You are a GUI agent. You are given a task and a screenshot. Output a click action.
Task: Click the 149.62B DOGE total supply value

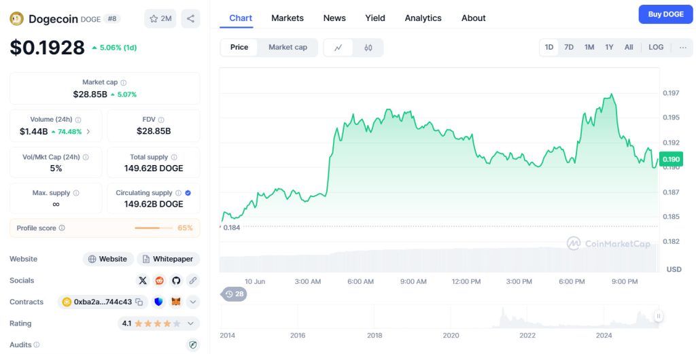154,168
